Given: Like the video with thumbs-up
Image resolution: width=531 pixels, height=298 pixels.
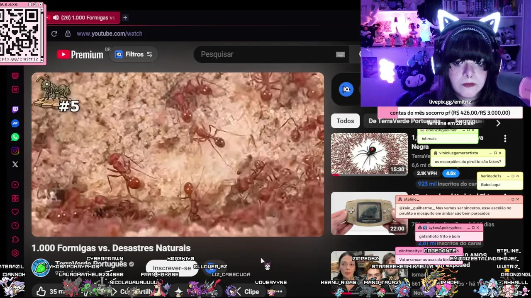Looking at the screenshot, I should click(41, 291).
